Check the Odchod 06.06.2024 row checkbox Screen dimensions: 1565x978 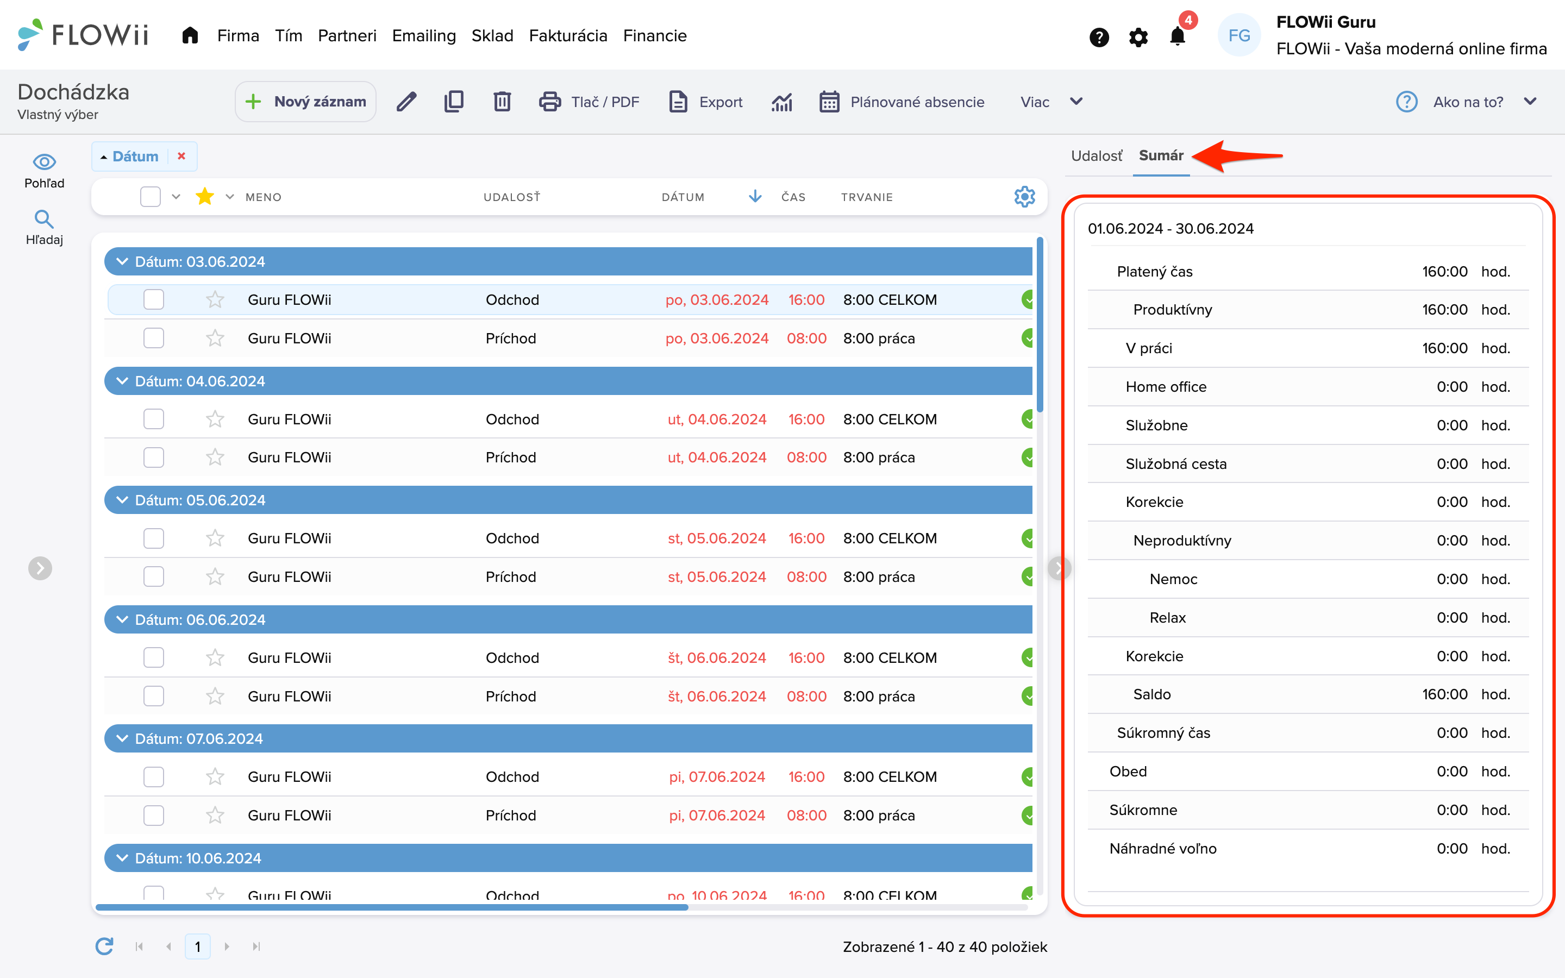click(x=153, y=657)
